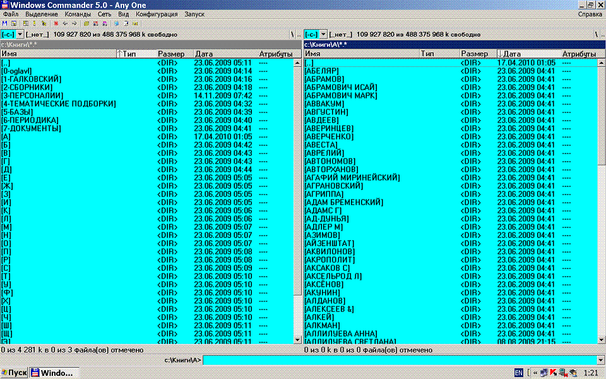
Task: Click the notepad with pencil toolbar icon
Action: pos(126,23)
